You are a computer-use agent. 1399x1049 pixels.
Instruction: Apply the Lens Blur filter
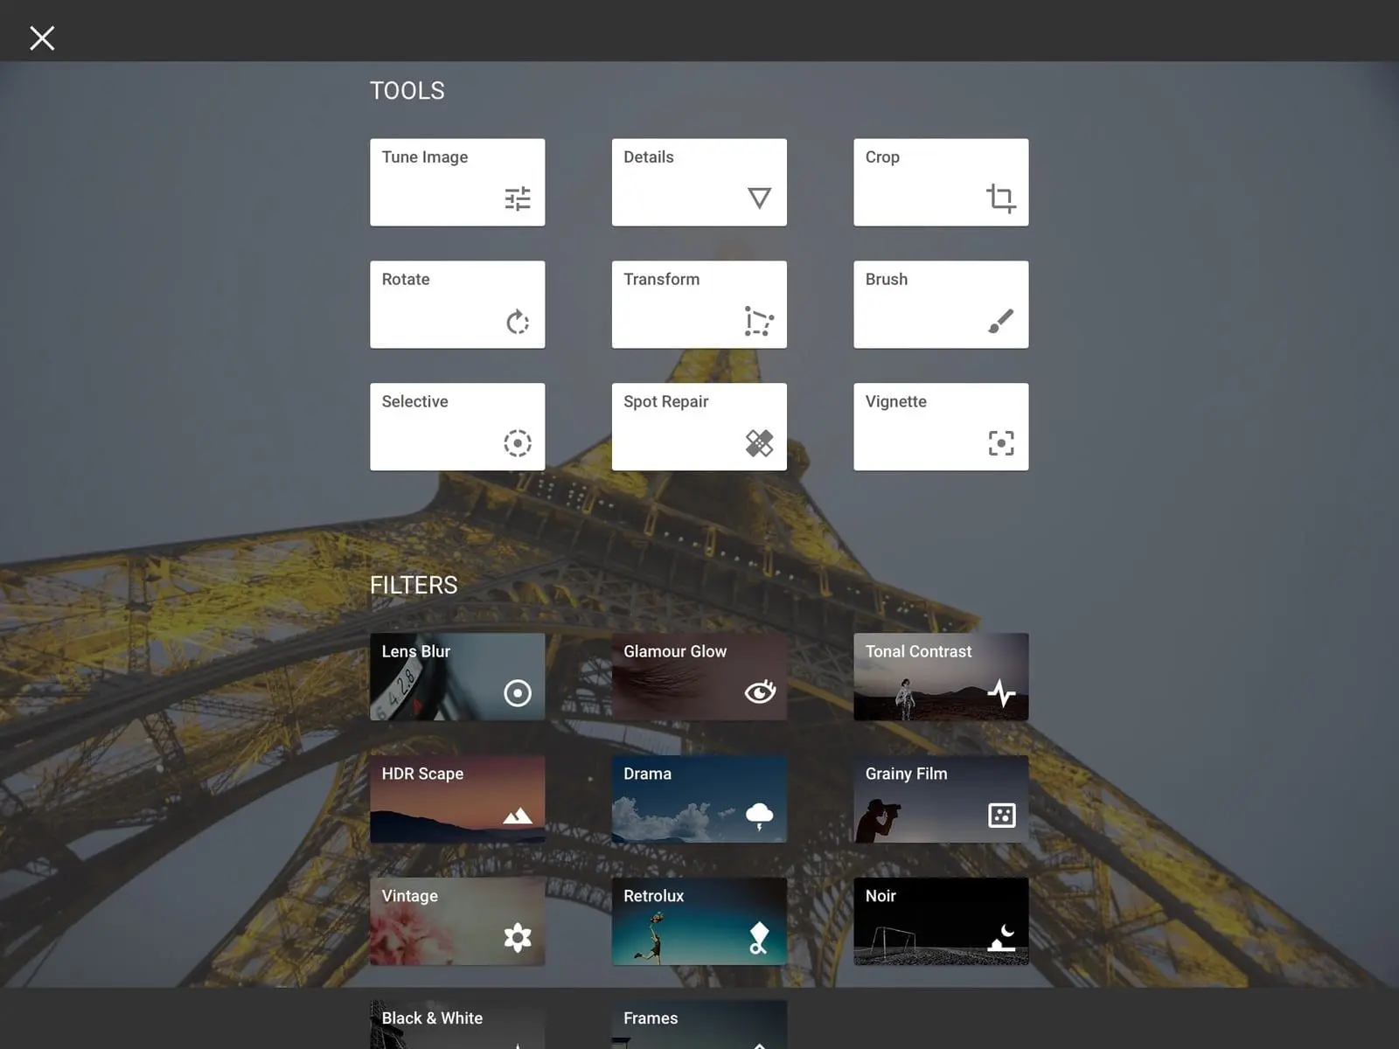point(456,677)
